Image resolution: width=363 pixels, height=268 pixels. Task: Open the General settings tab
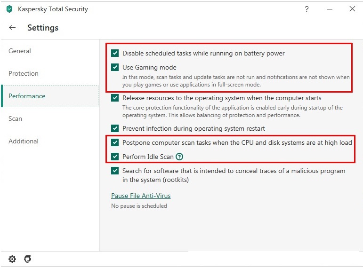pyautogui.click(x=20, y=51)
